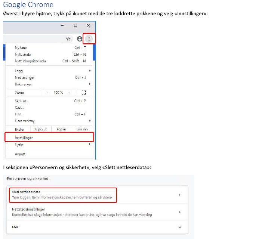Toggle fullscreen icon in Zoom row
The width and height of the screenshot is (262, 244).
click(x=84, y=93)
